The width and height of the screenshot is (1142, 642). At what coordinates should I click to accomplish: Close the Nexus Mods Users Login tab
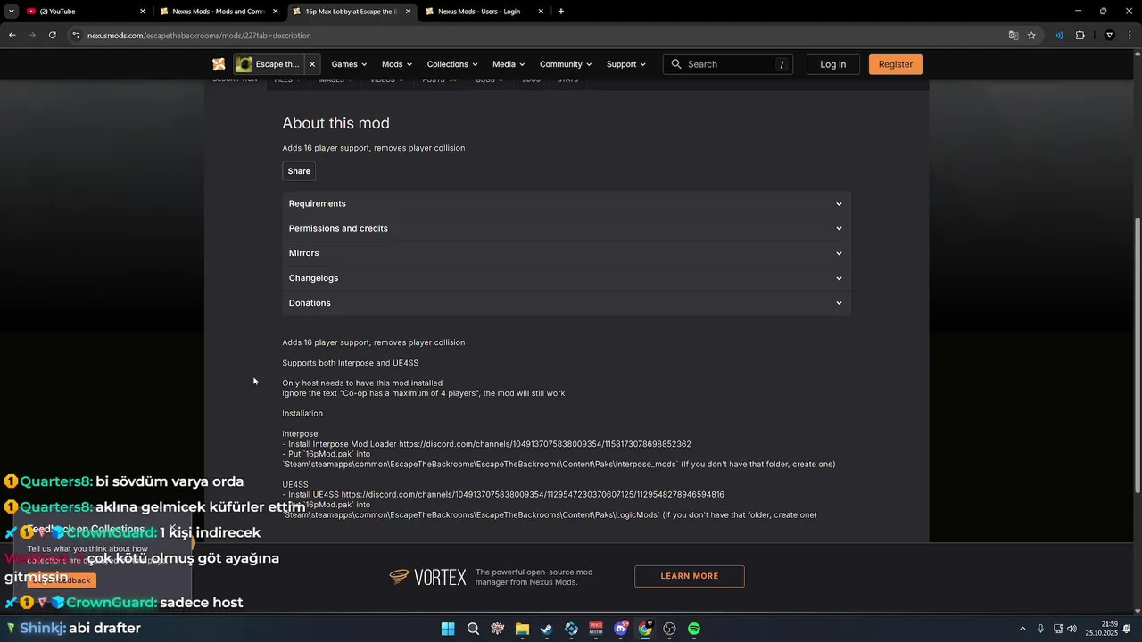[542, 12]
